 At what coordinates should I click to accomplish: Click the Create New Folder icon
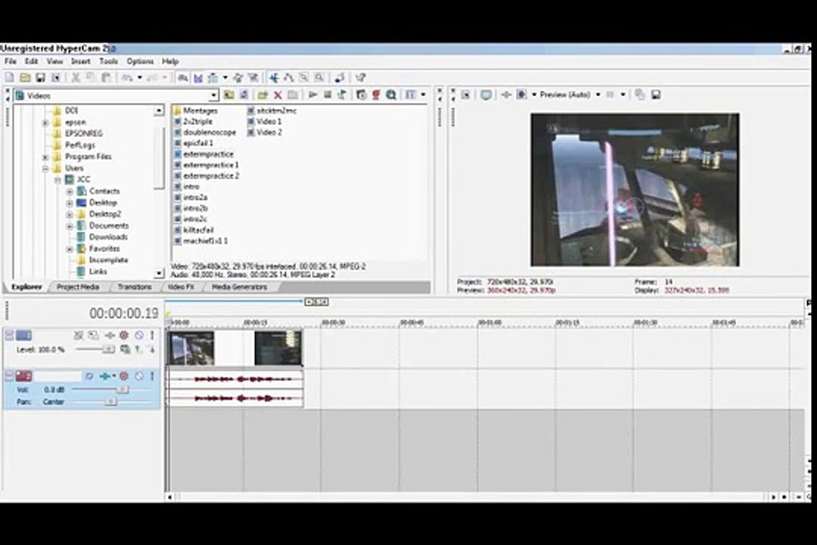(262, 95)
